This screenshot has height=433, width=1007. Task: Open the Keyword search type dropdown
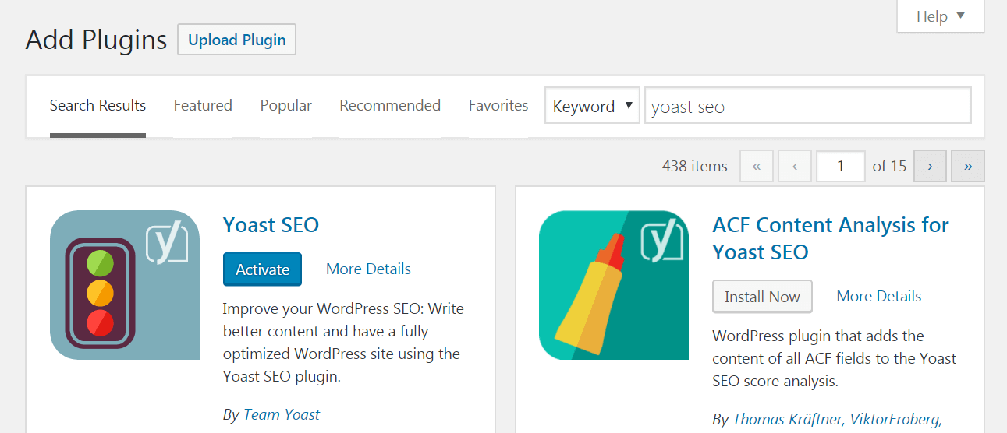pyautogui.click(x=592, y=106)
